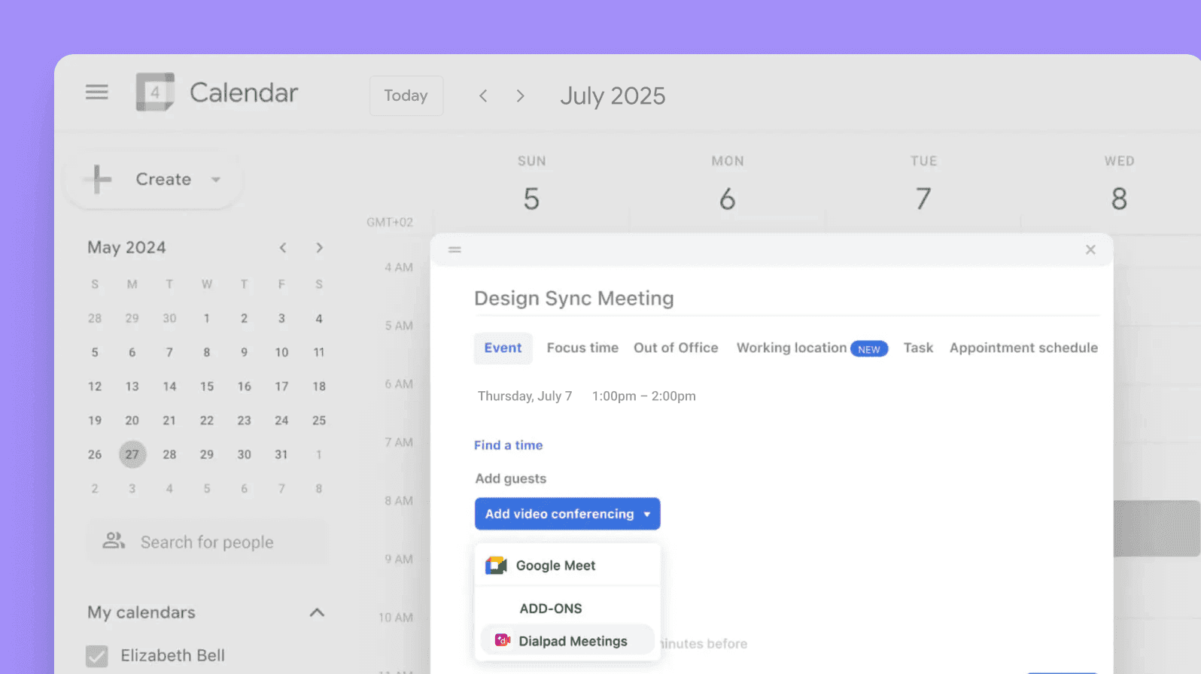Click the Google Calendar logo icon

click(x=155, y=93)
